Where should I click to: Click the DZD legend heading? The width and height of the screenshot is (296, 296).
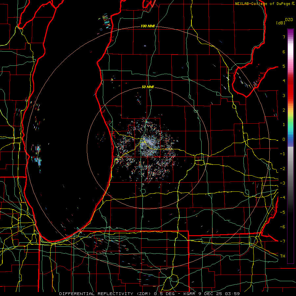289,20
